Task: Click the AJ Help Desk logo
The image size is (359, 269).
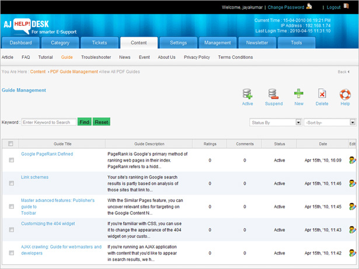Action: pyautogui.click(x=40, y=26)
